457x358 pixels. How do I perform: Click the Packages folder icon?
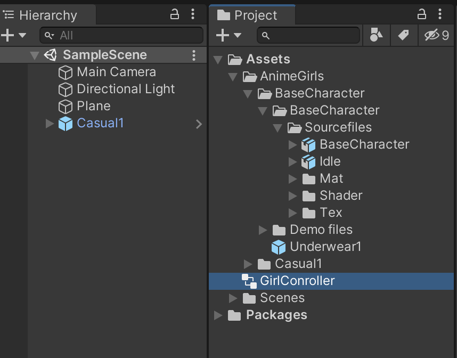234,315
